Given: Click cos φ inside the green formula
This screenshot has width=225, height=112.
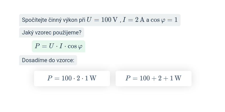Looking at the screenshot, I should click(x=75, y=46).
